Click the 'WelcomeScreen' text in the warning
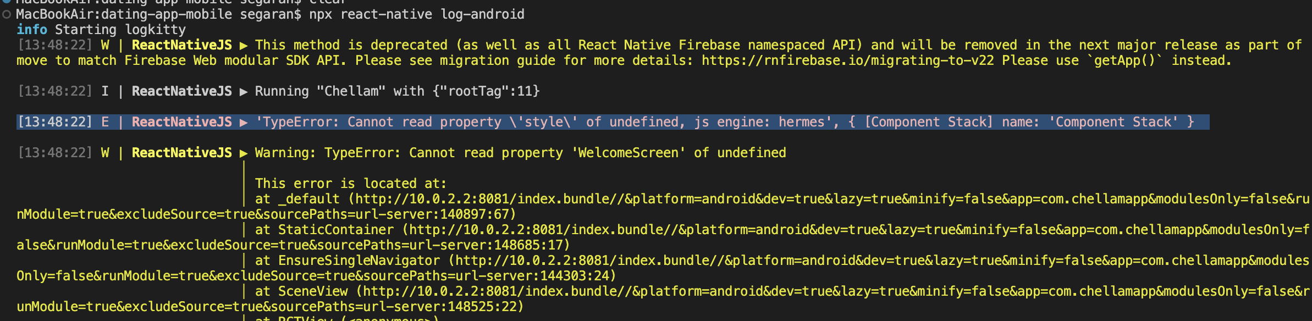 pos(628,153)
